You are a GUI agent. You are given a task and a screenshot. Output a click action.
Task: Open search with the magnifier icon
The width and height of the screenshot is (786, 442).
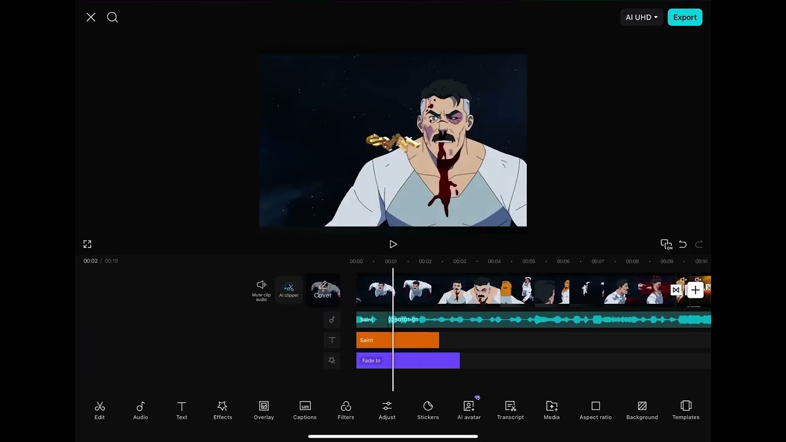[x=112, y=17]
